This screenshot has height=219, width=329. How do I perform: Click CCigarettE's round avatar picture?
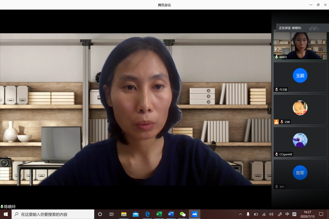pos(300,140)
